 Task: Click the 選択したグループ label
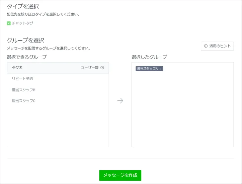tap(149, 57)
